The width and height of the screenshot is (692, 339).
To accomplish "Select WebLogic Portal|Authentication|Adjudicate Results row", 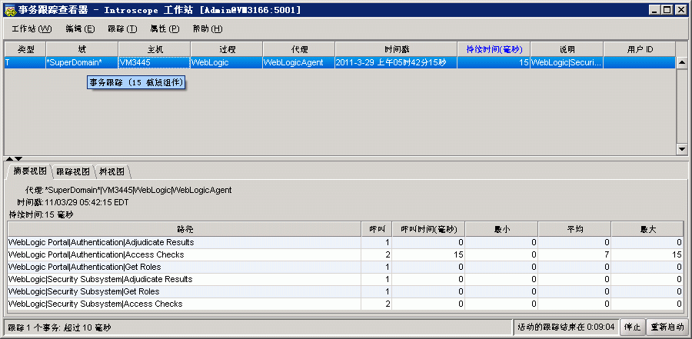I will coord(345,242).
